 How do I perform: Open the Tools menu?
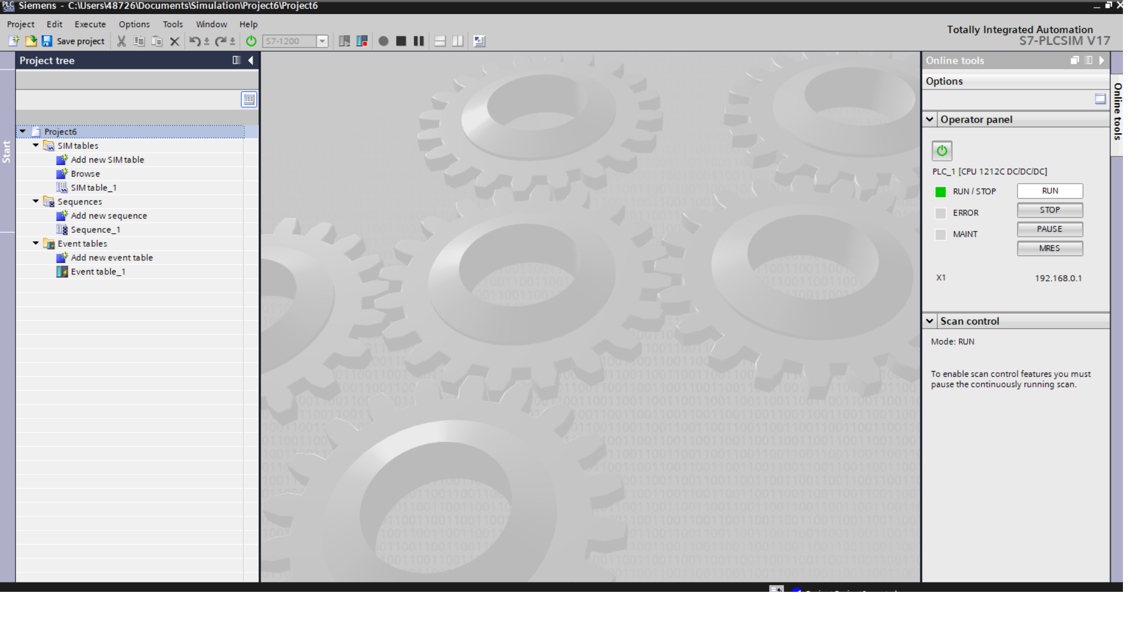173,24
